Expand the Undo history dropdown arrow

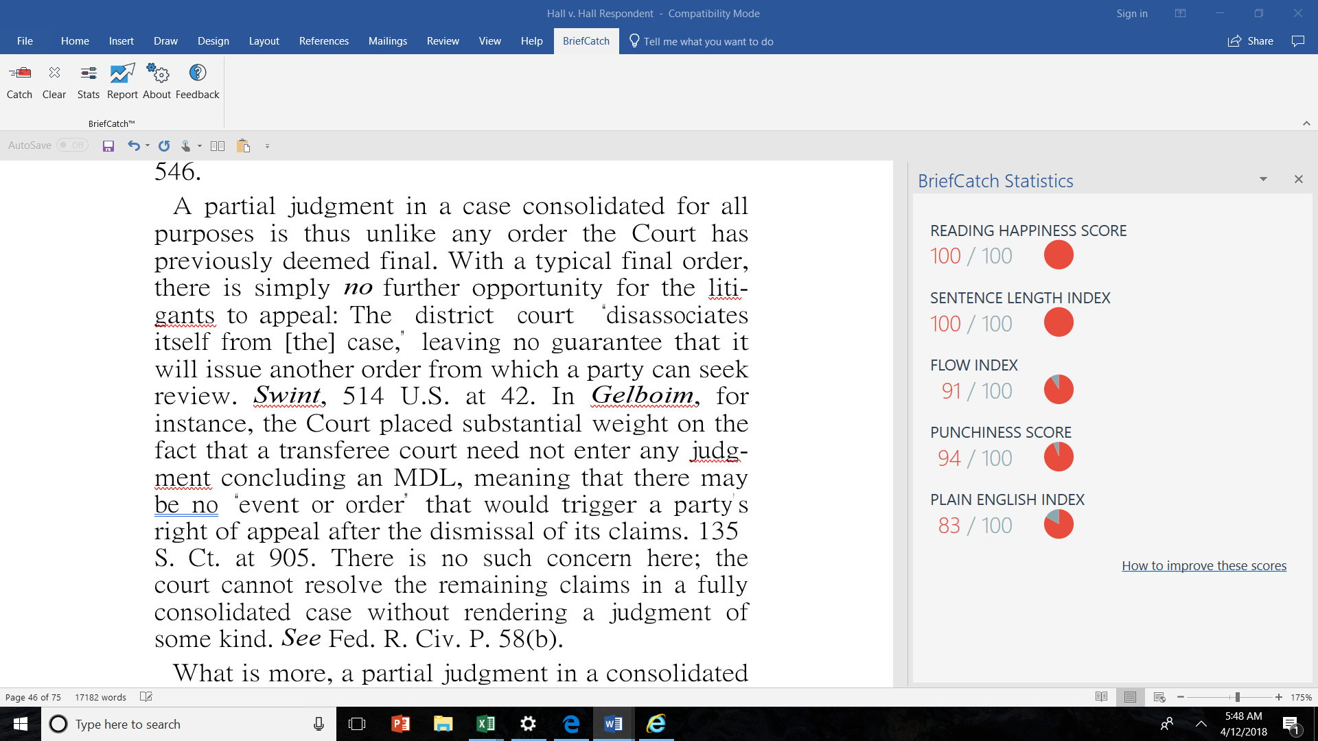(148, 145)
